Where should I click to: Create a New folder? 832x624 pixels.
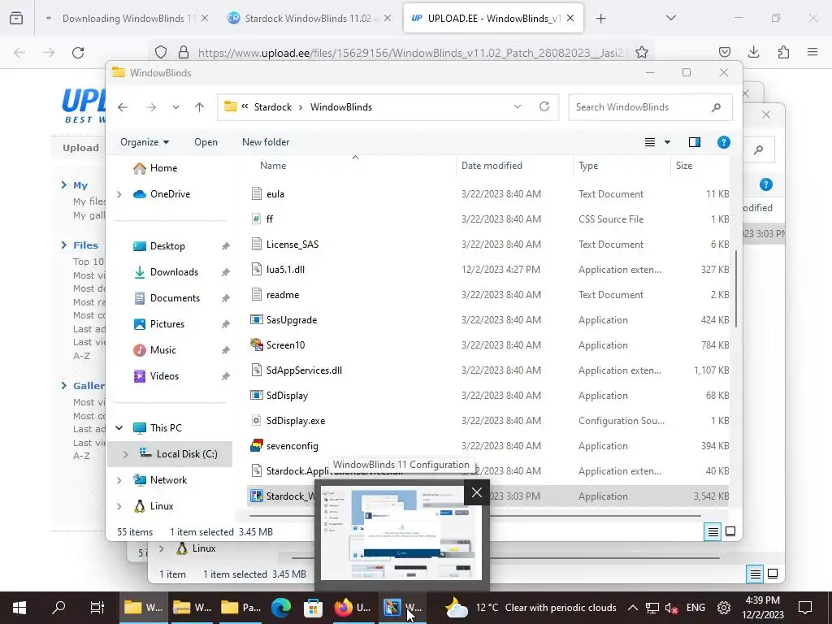(x=266, y=142)
